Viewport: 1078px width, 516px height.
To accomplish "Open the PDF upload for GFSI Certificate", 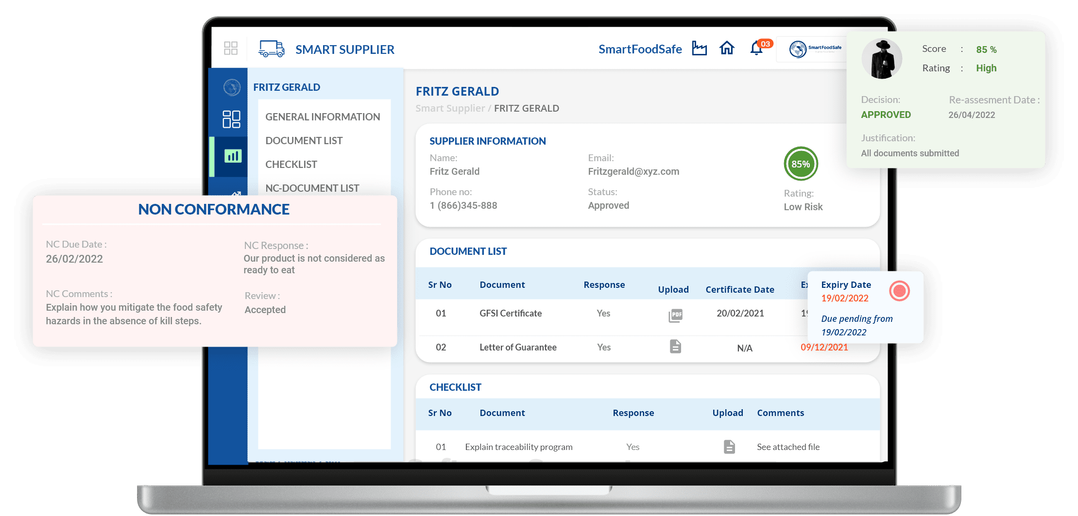I will pyautogui.click(x=675, y=315).
